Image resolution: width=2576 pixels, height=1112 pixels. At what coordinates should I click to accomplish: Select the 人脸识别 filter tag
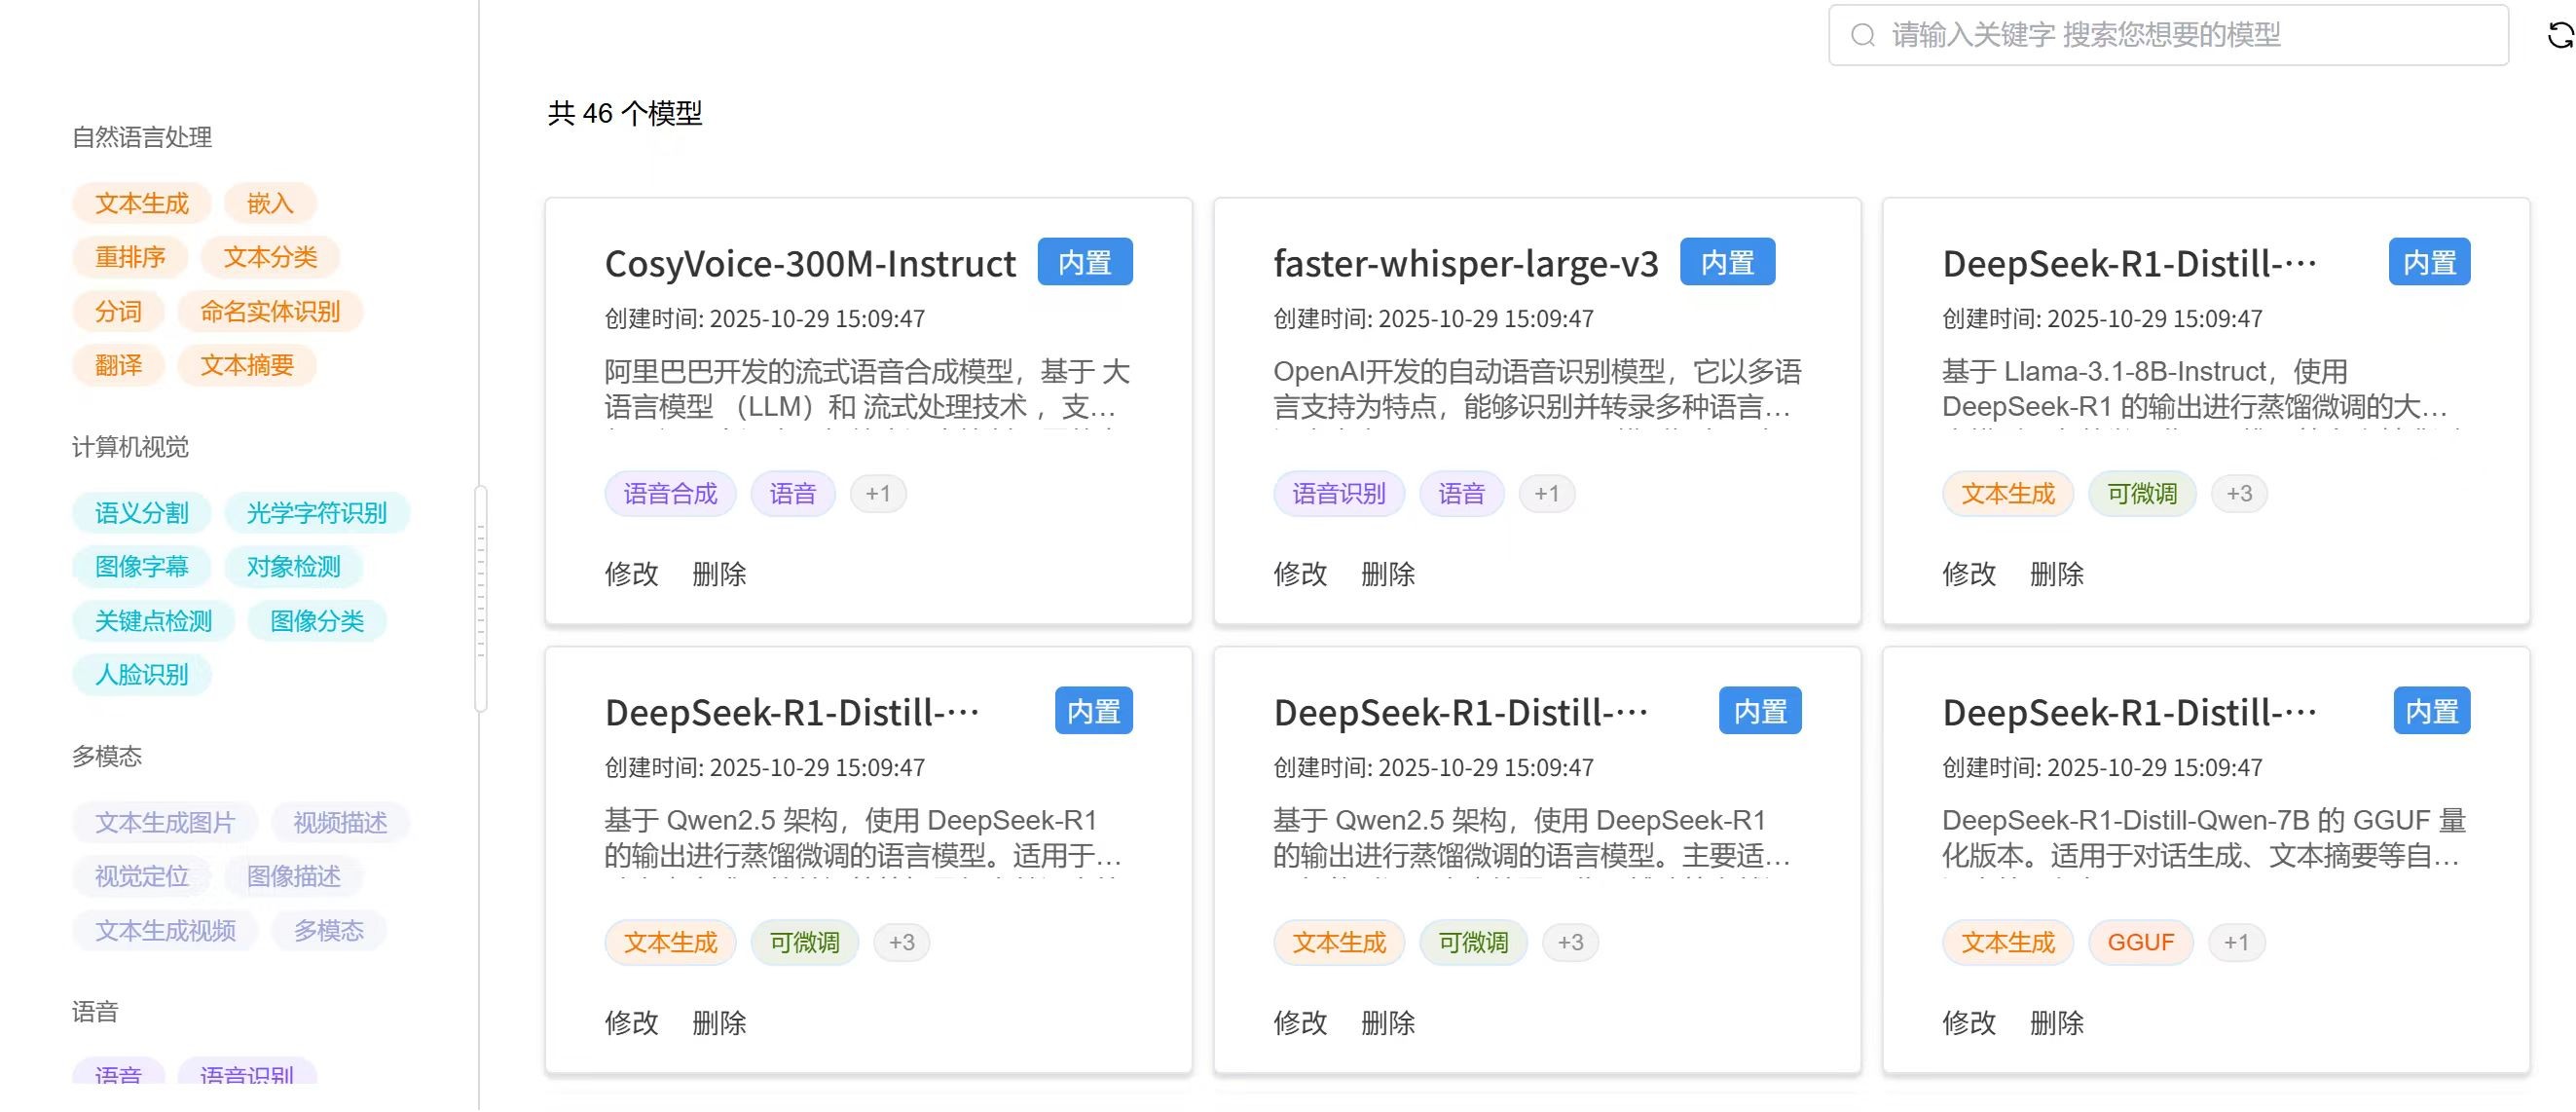click(141, 675)
